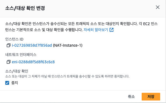Open the eni-0288d8f5d8f63c6c8 interface link
The height and width of the screenshot is (103, 166).
click(x=33, y=62)
